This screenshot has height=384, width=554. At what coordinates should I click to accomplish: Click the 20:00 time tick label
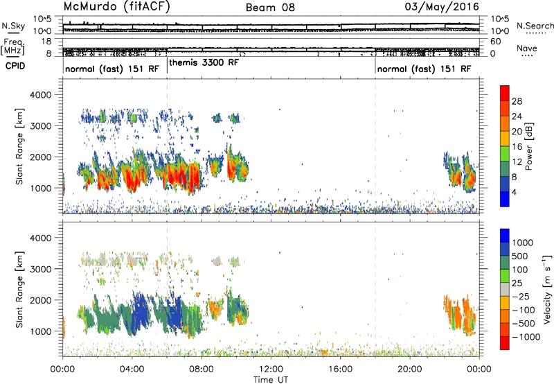click(409, 369)
